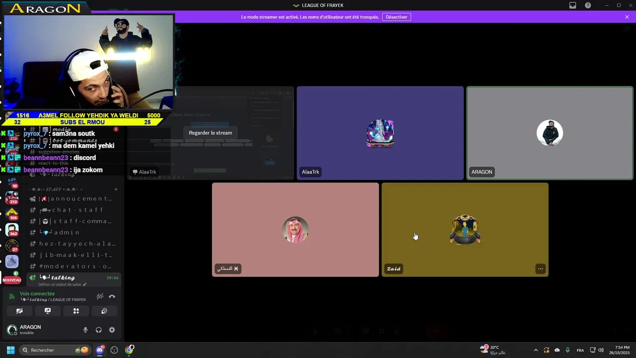636x358 pixels.
Task: Switch the FRA keyboard language
Action: tap(580, 350)
